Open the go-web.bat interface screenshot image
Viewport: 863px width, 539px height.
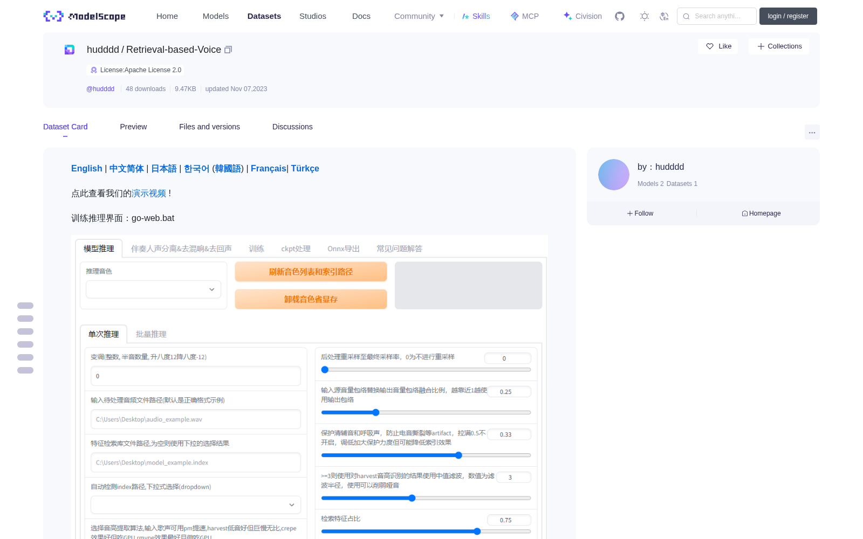[310, 387]
